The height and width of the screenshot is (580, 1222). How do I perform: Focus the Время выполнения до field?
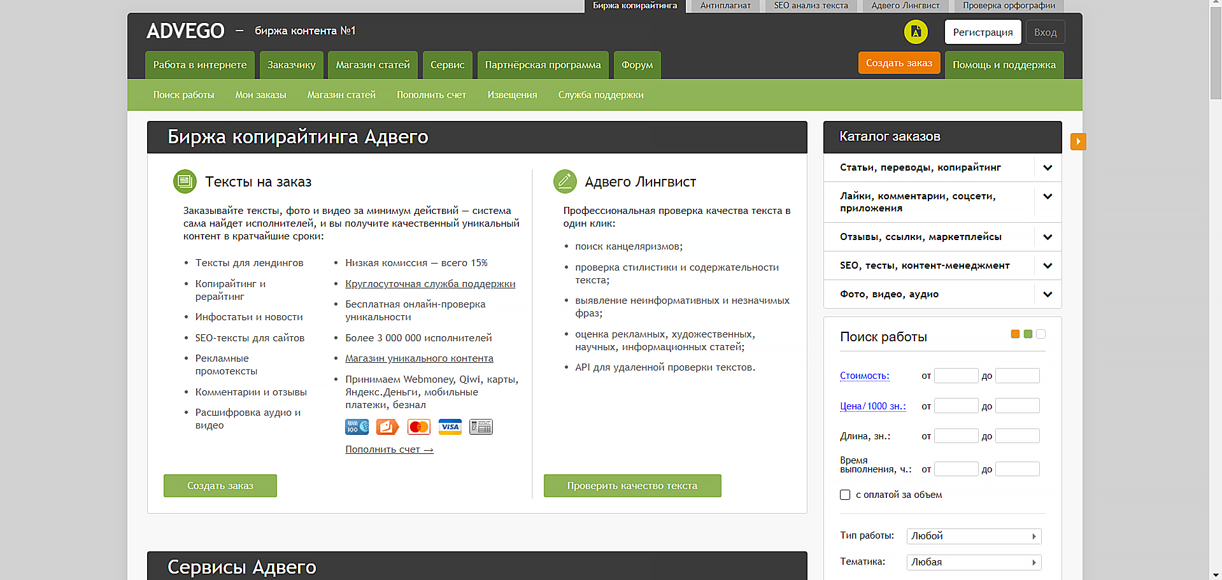(x=1018, y=469)
